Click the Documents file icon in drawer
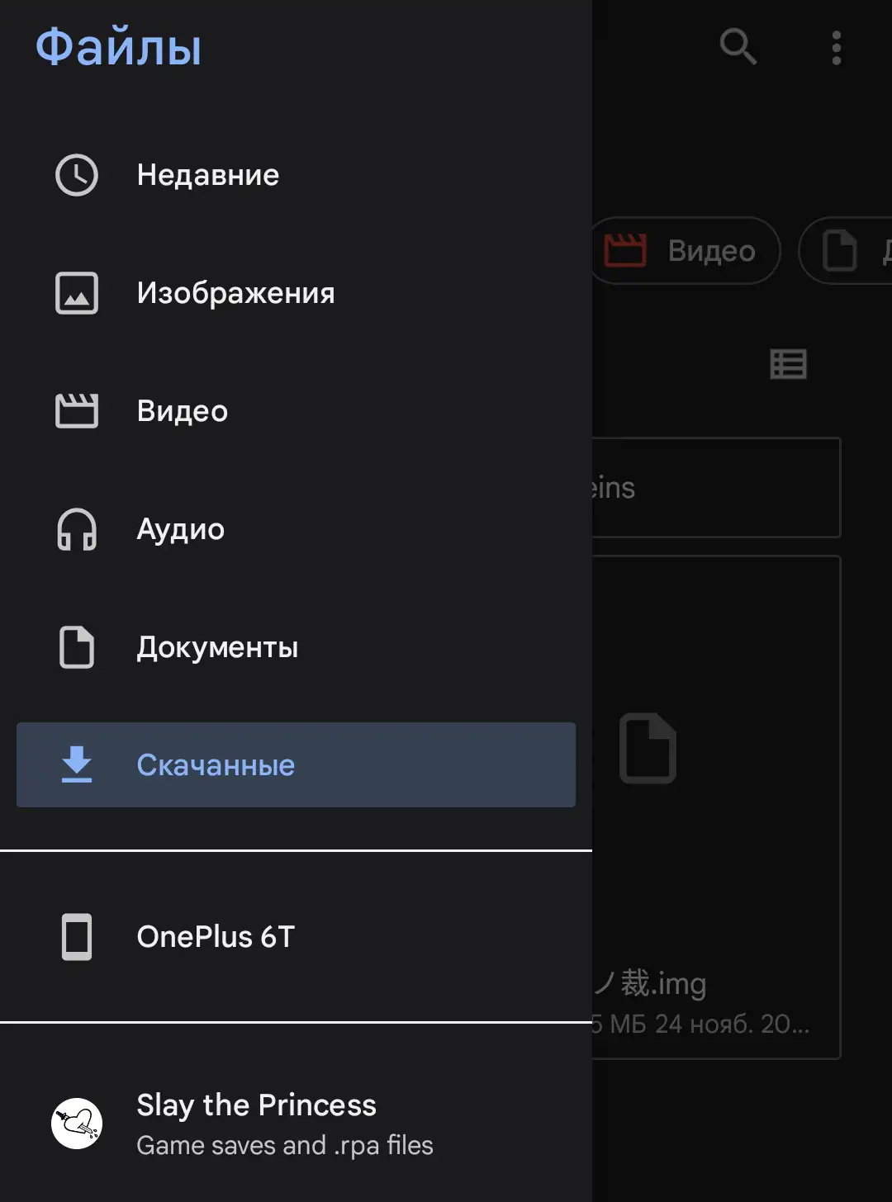The width and height of the screenshot is (892, 1202). click(x=77, y=647)
